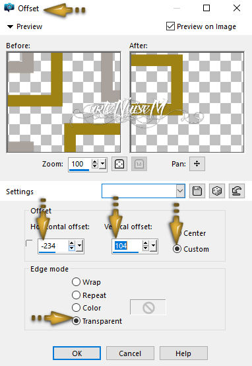Open the Settings presets dropdown
The height and width of the screenshot is (366, 252).
[181, 191]
